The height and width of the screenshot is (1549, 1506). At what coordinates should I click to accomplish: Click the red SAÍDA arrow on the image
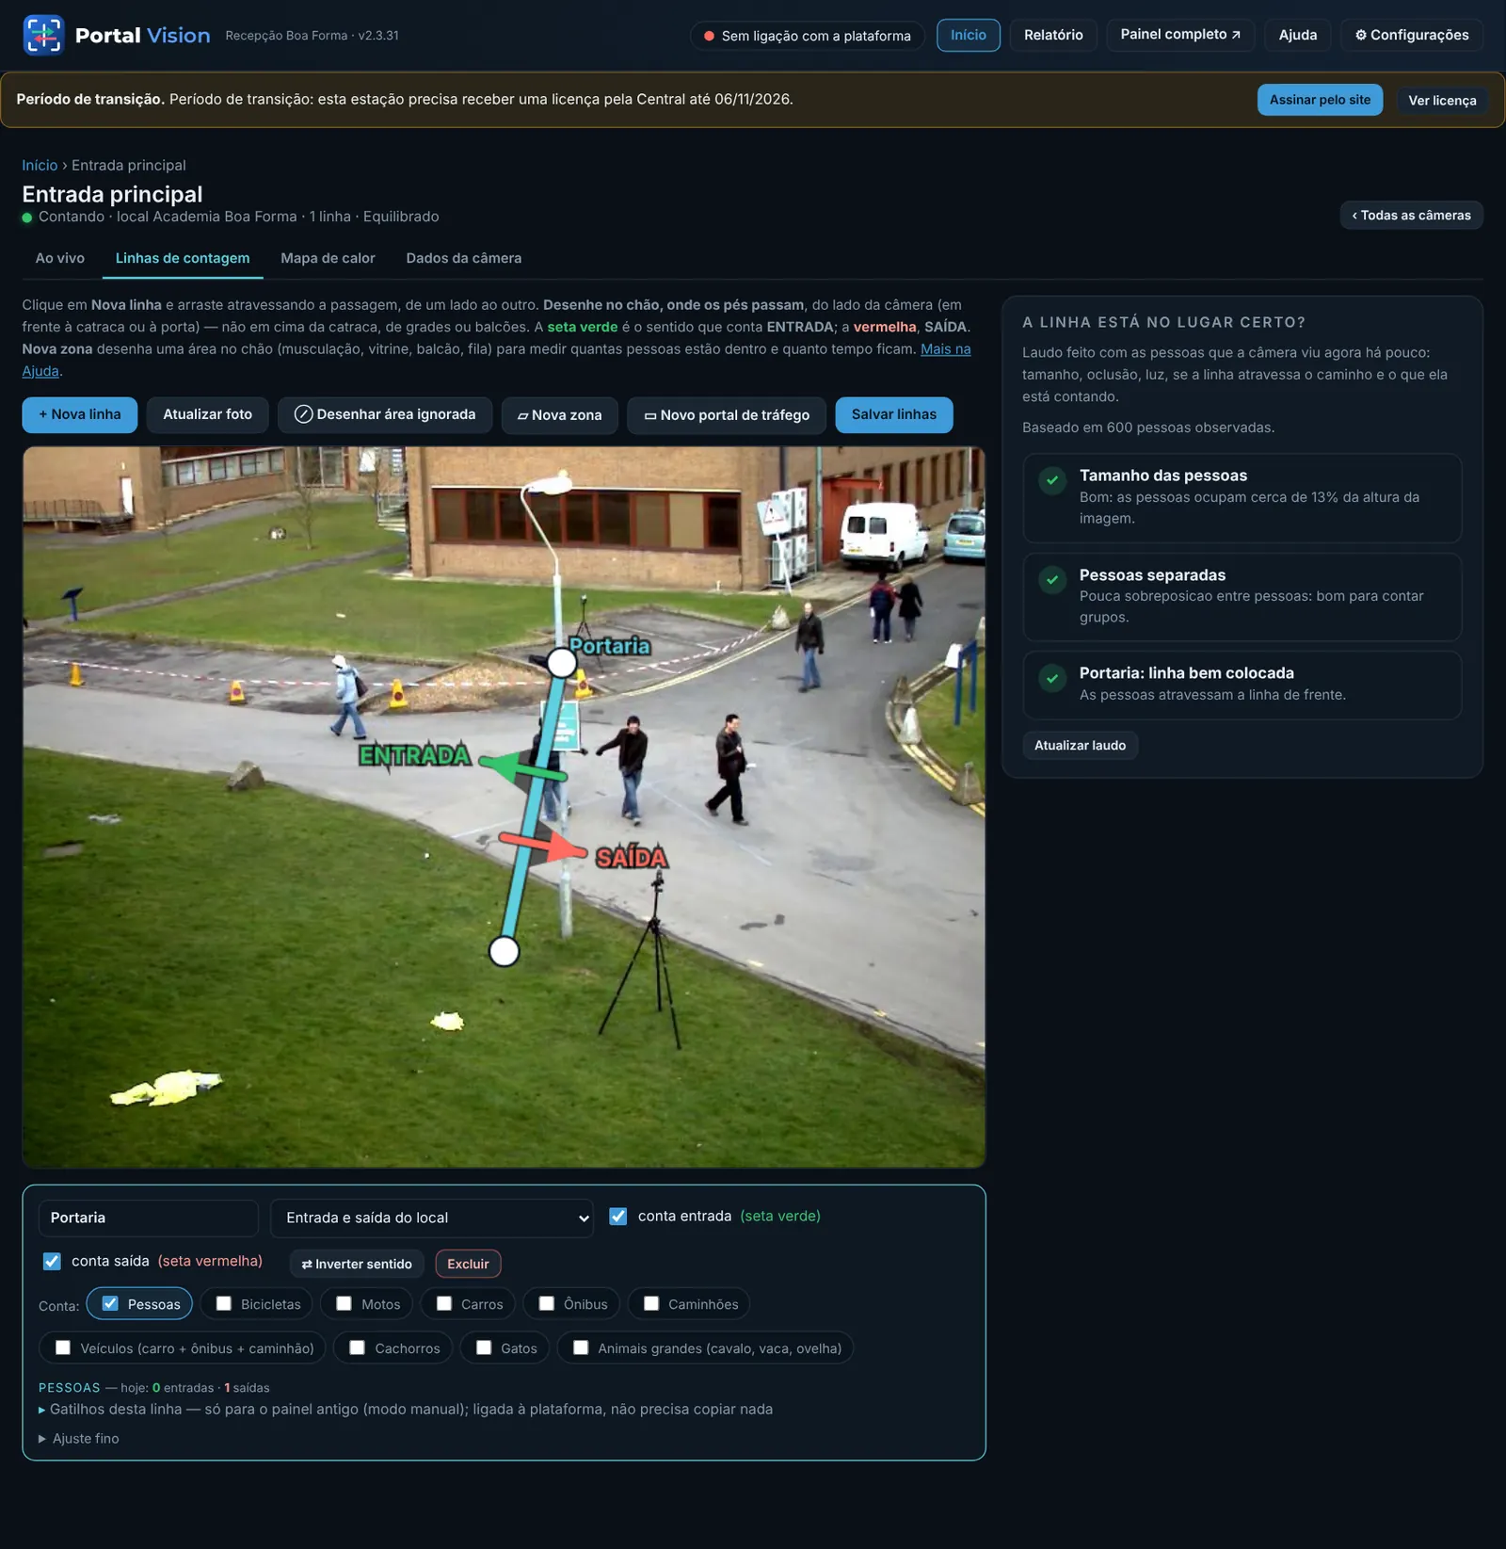click(544, 846)
